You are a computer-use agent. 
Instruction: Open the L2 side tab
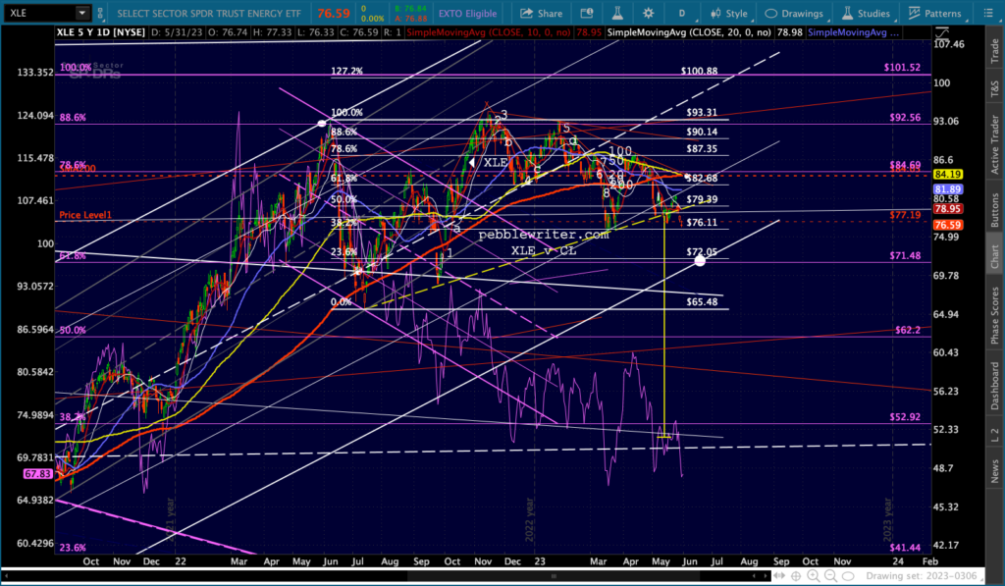995,436
